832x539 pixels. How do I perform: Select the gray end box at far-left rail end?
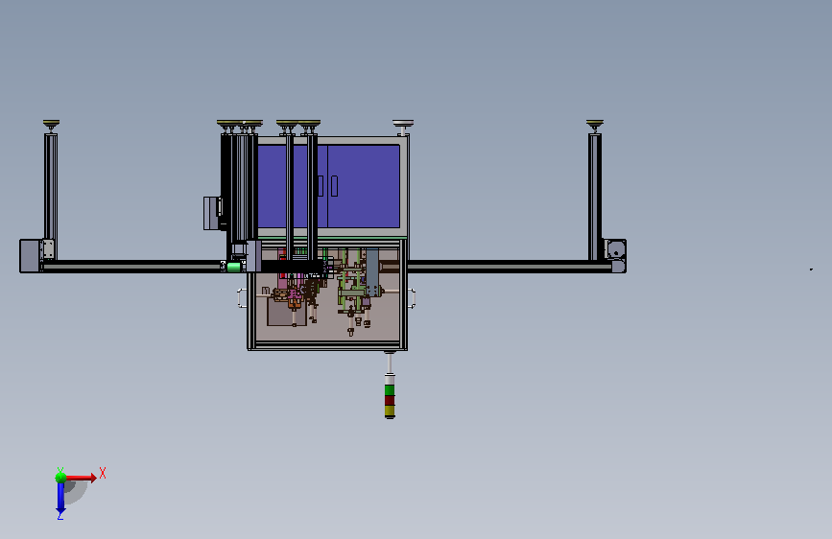pos(31,256)
